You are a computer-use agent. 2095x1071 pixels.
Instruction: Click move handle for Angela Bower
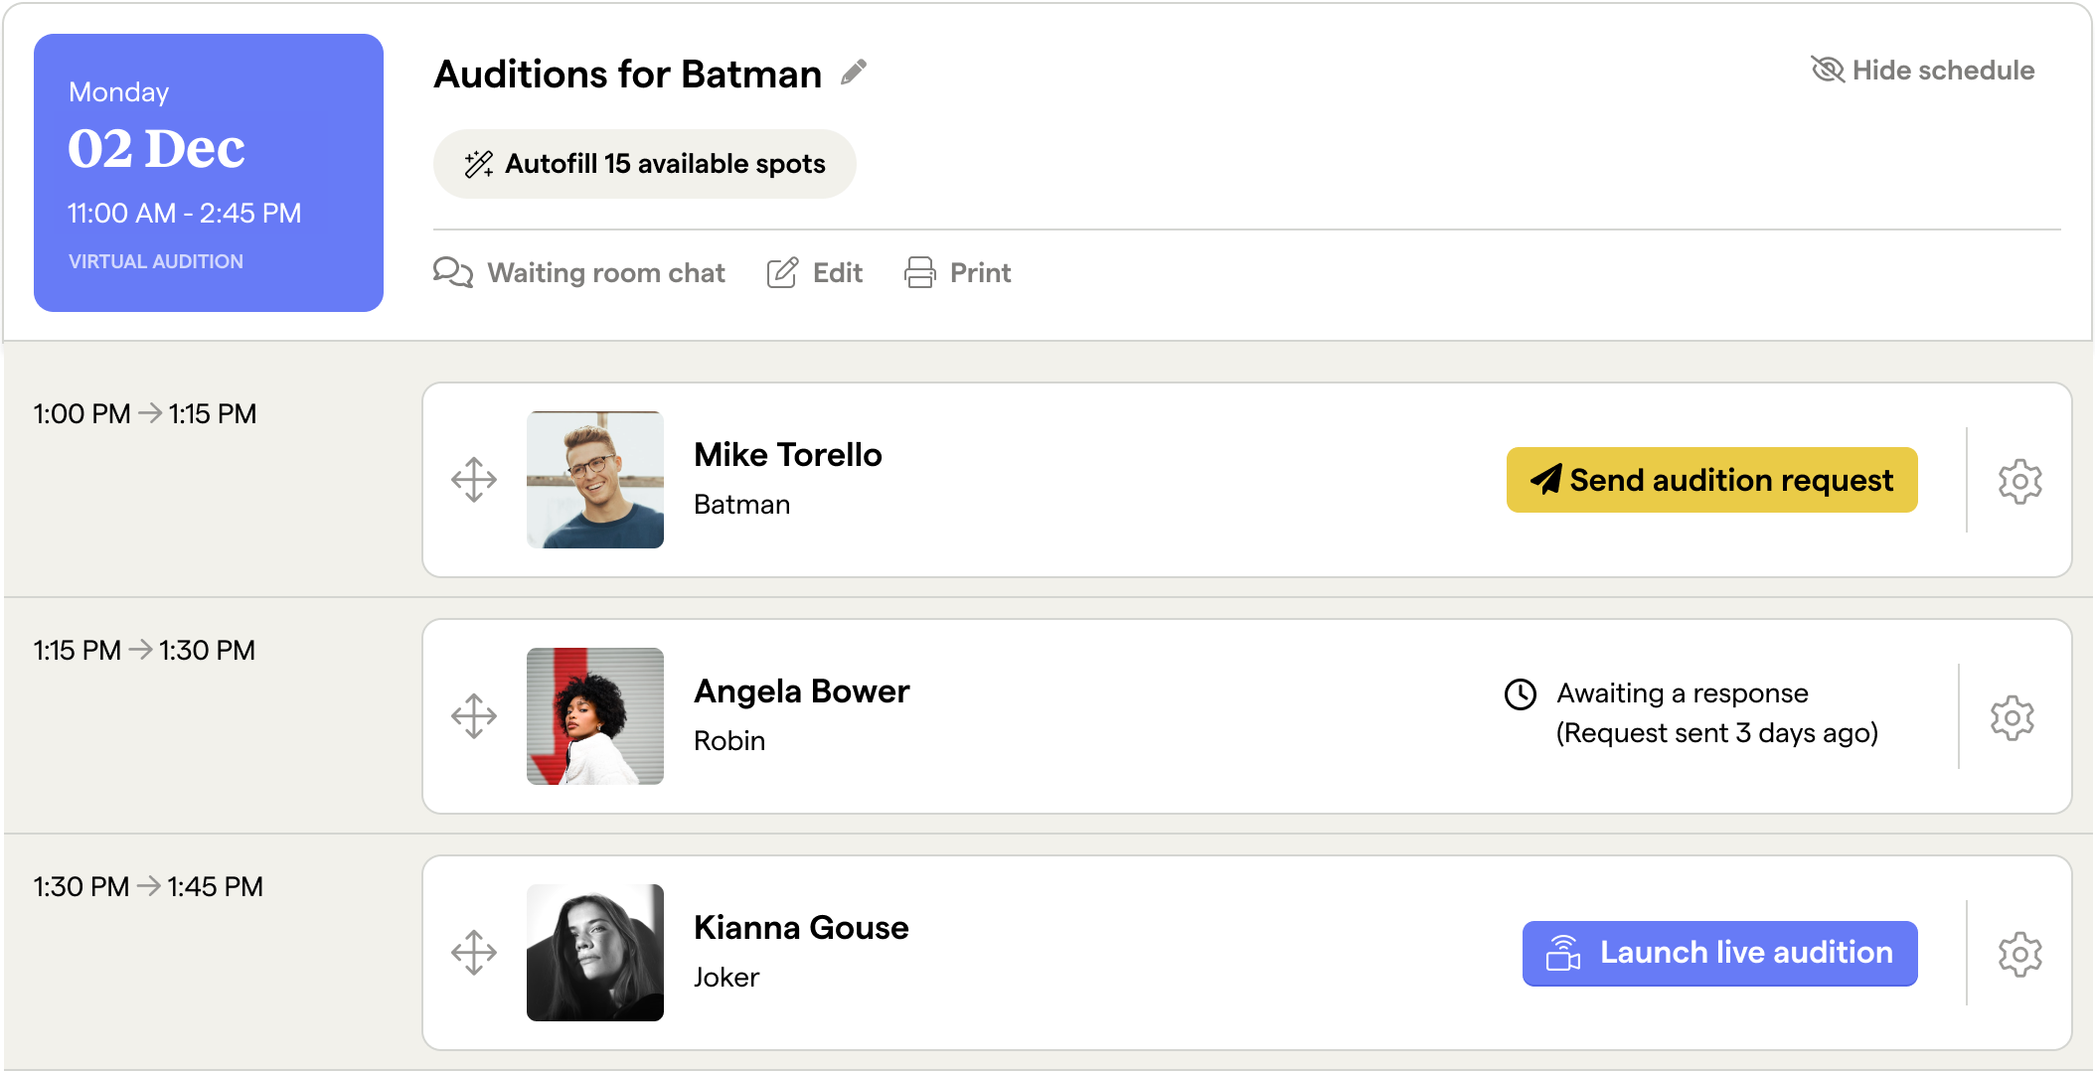(x=474, y=716)
